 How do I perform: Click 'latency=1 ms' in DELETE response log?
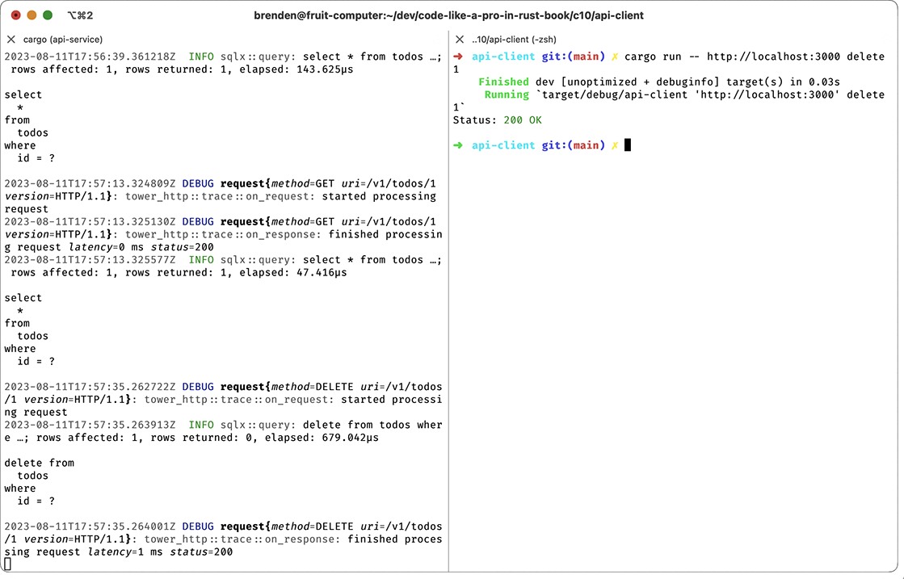pyautogui.click(x=125, y=552)
